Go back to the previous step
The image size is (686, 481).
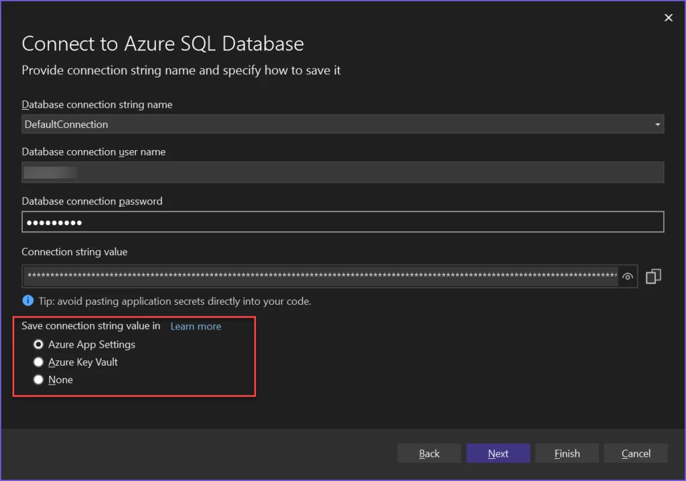(x=429, y=453)
